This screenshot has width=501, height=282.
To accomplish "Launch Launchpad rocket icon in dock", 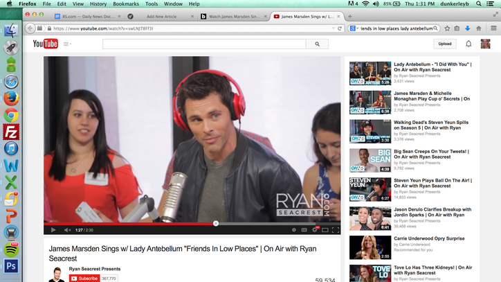I will click(11, 48).
